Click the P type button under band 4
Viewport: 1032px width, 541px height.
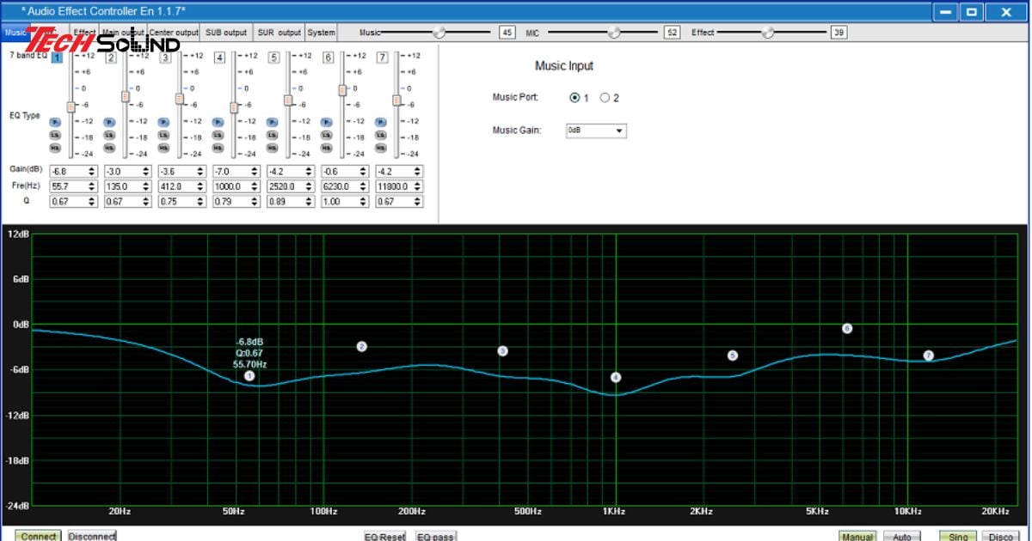point(218,122)
